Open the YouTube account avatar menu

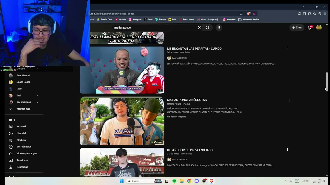coord(319,27)
